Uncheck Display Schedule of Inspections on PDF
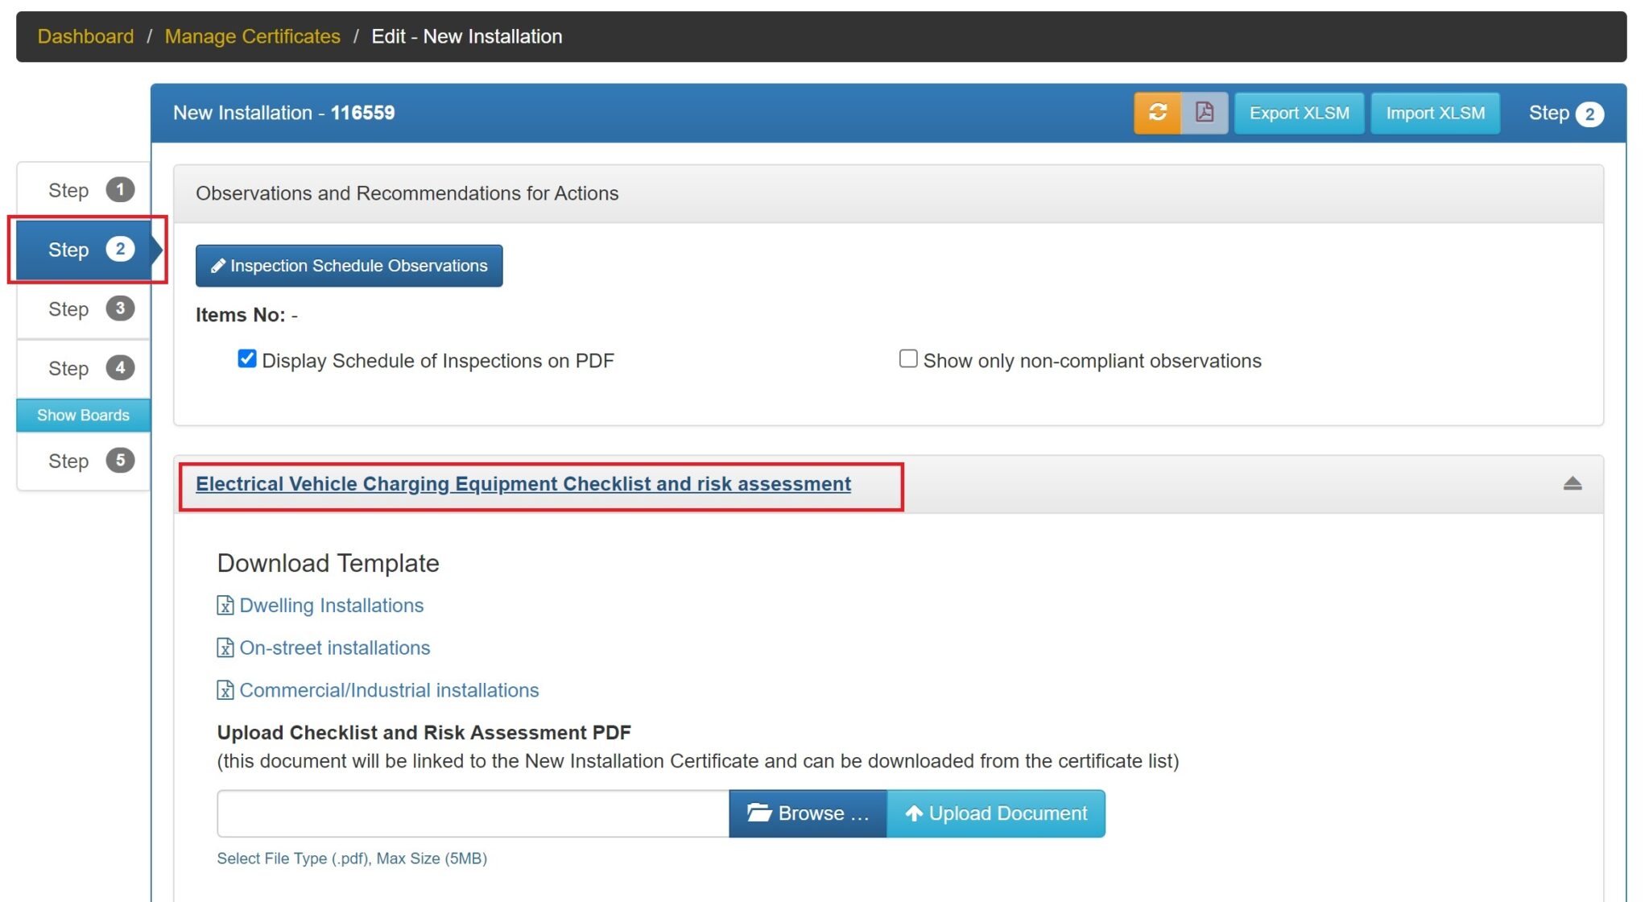Viewport: 1649px width, 902px height. click(x=246, y=358)
